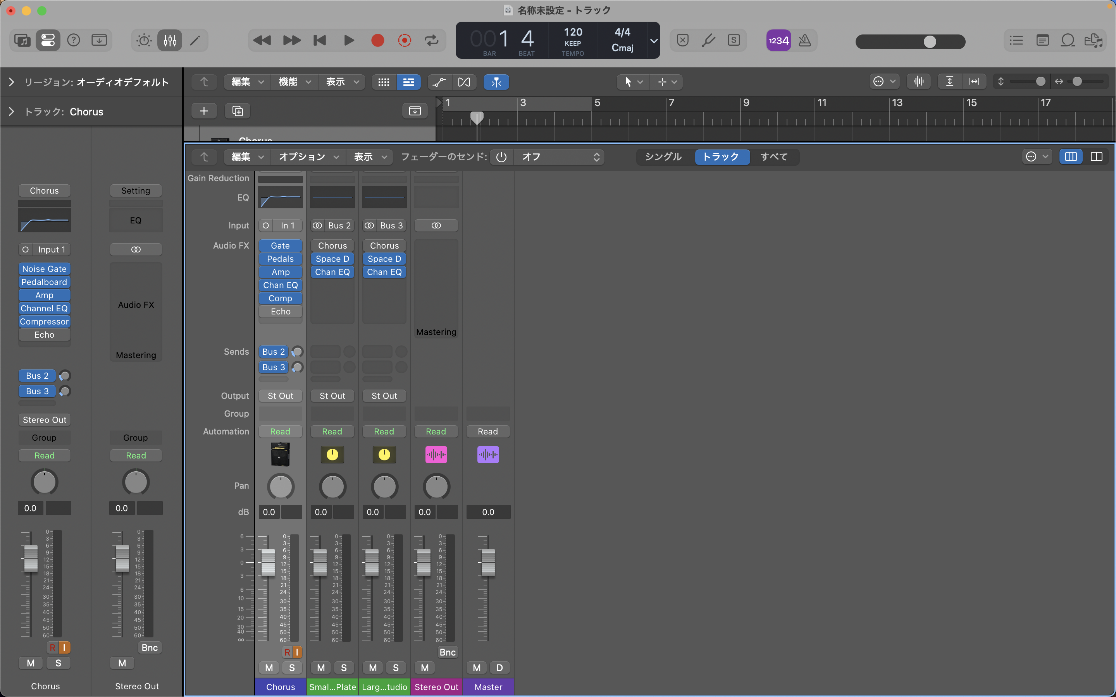Open the mixer オプション menu
Viewport: 1116px width, 697px height.
pyautogui.click(x=308, y=157)
